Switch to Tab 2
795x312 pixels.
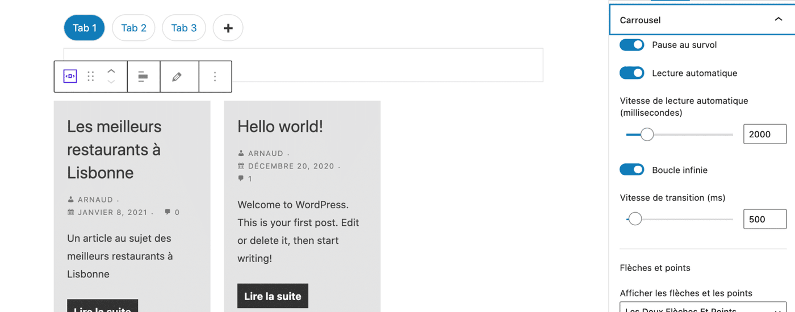[x=133, y=28]
